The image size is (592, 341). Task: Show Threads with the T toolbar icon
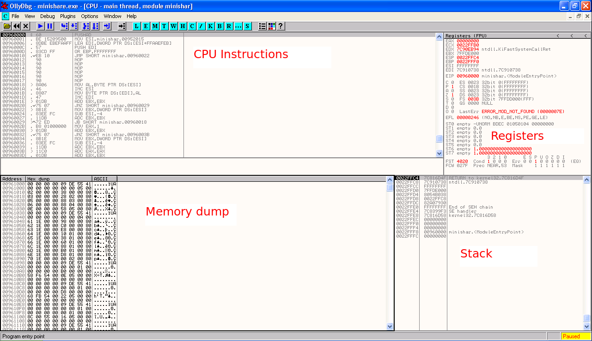pos(165,26)
